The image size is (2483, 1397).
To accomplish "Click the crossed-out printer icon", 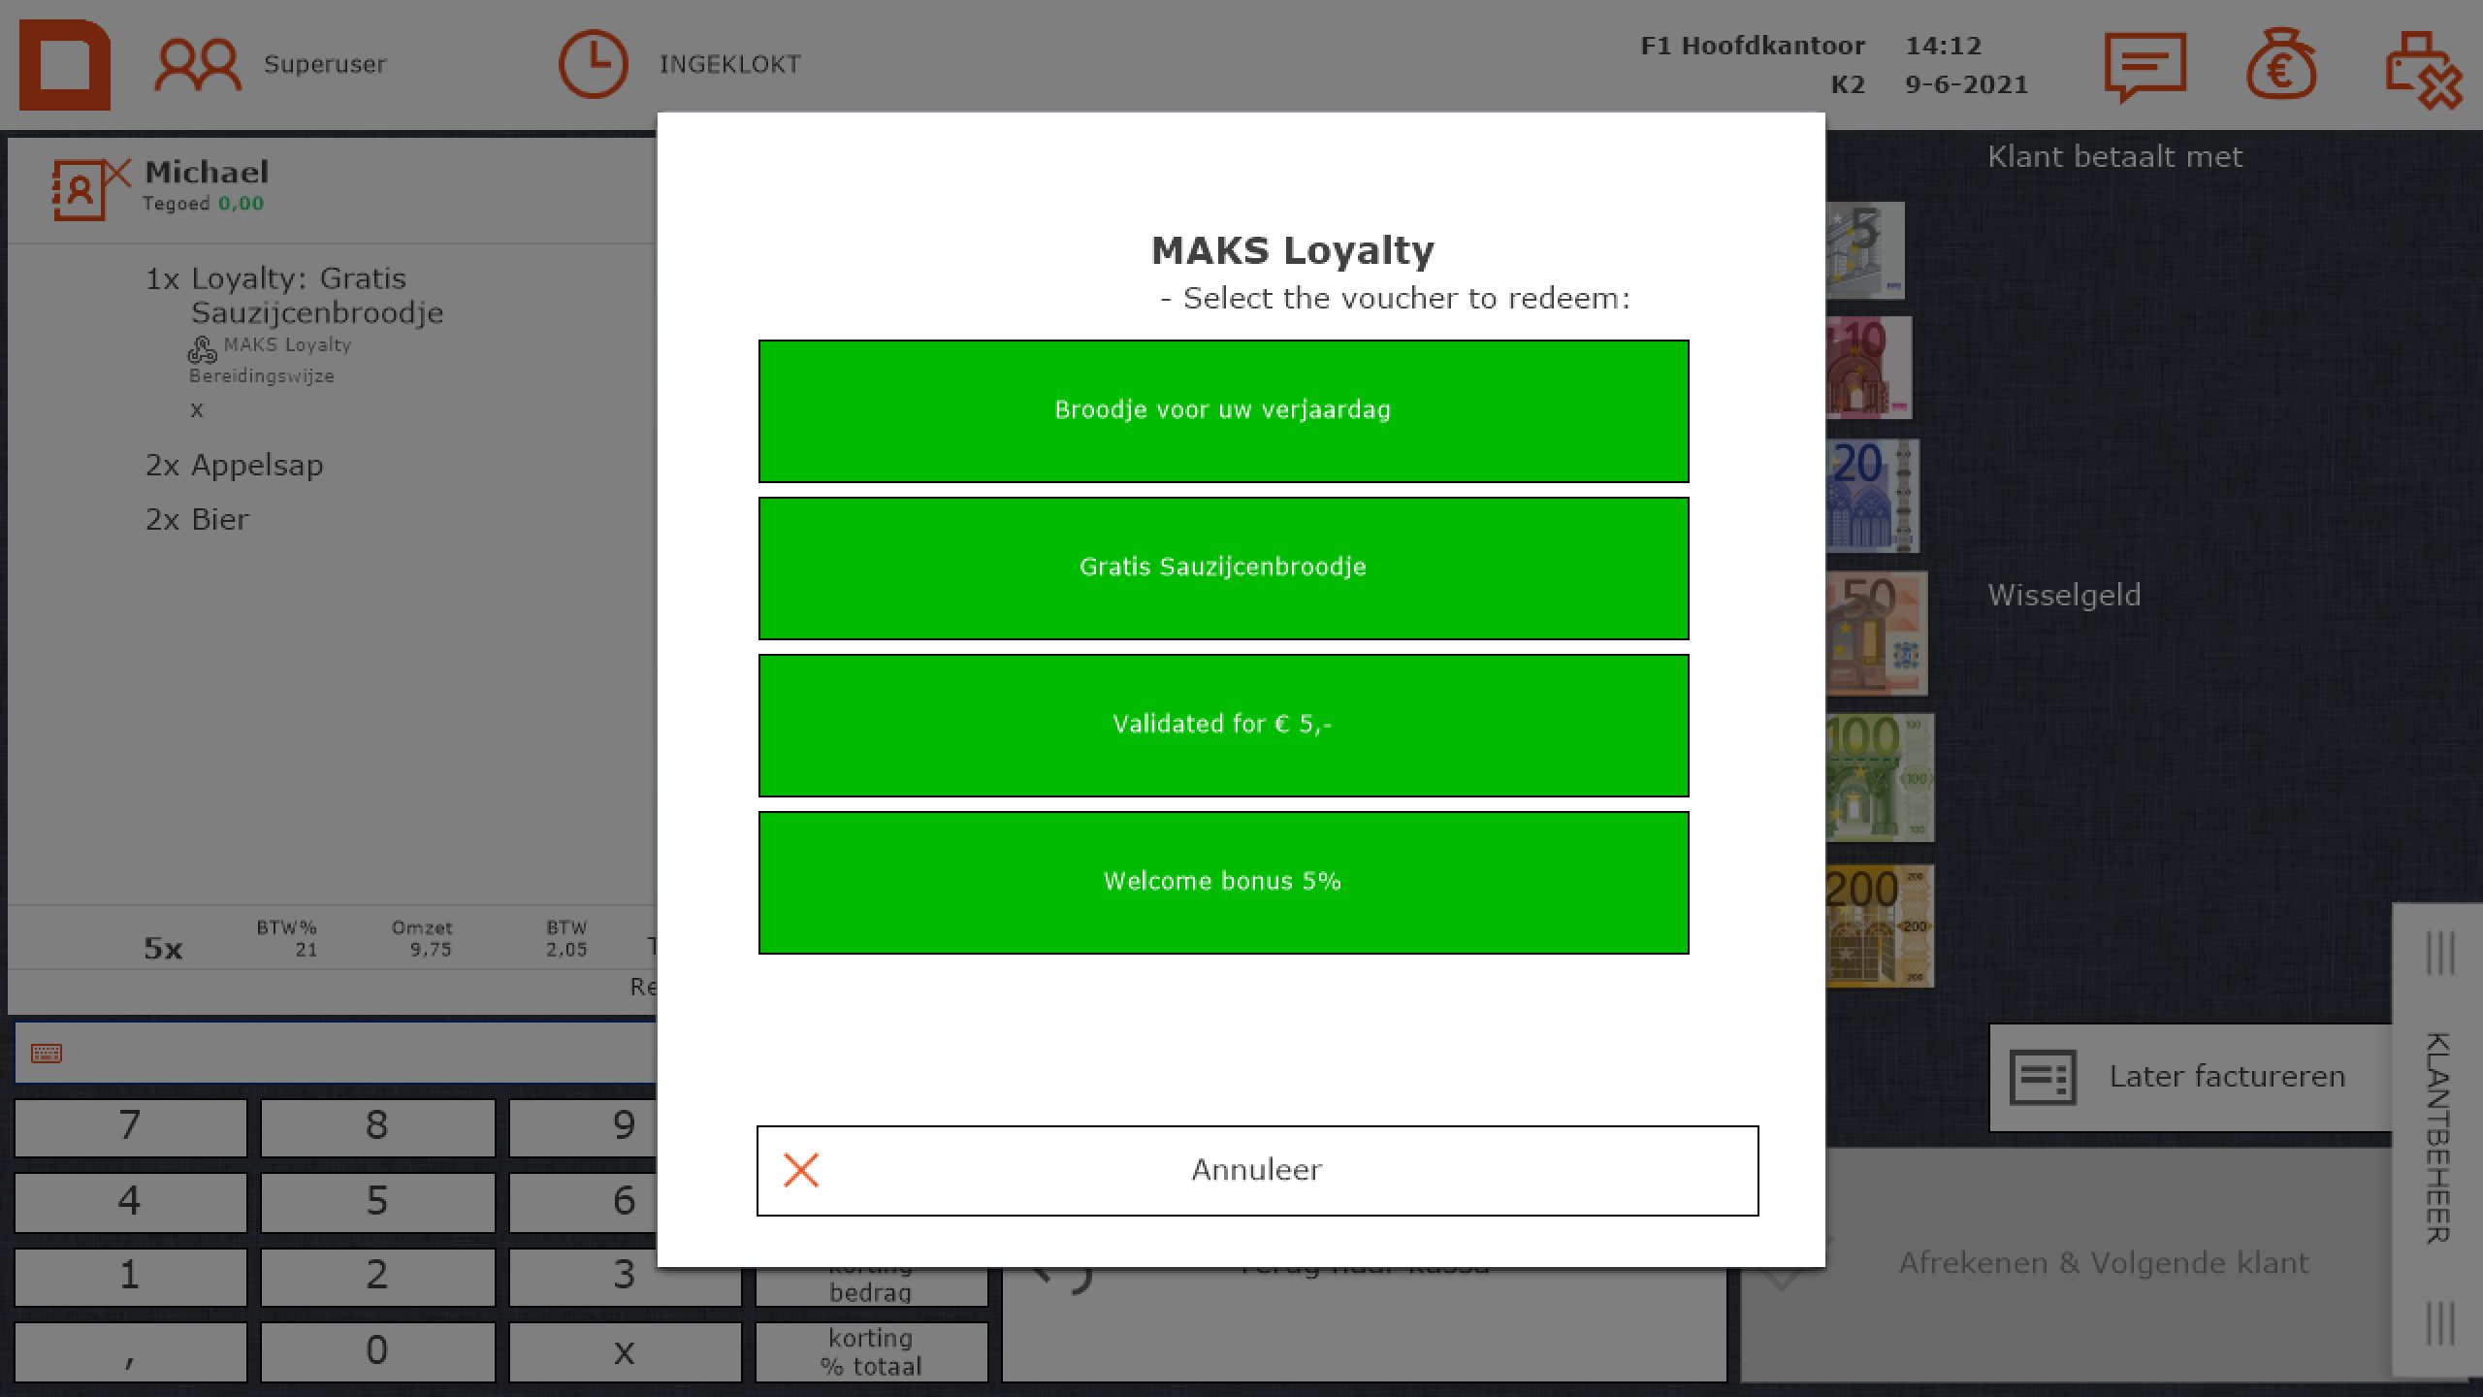I will (x=2422, y=70).
